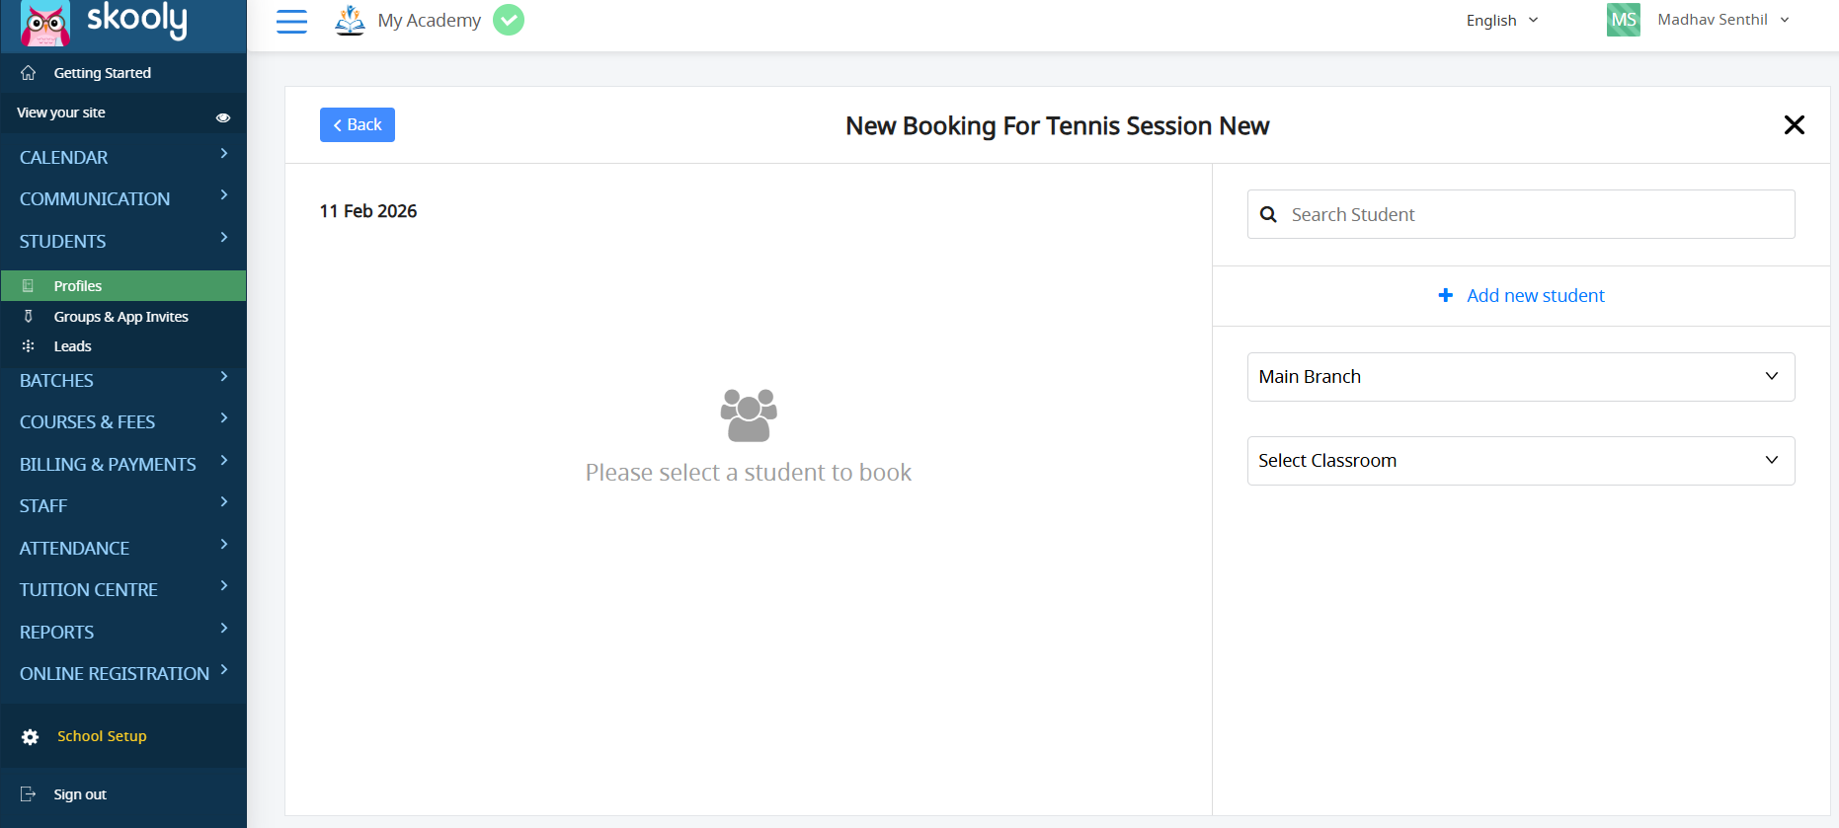This screenshot has width=1839, height=828.
Task: Open the Main Branch dropdown
Action: (x=1520, y=377)
